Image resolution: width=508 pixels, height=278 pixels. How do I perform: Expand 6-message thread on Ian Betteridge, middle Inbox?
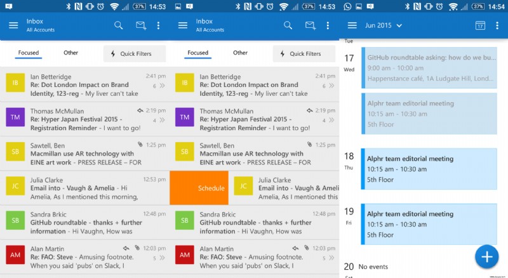(328, 86)
